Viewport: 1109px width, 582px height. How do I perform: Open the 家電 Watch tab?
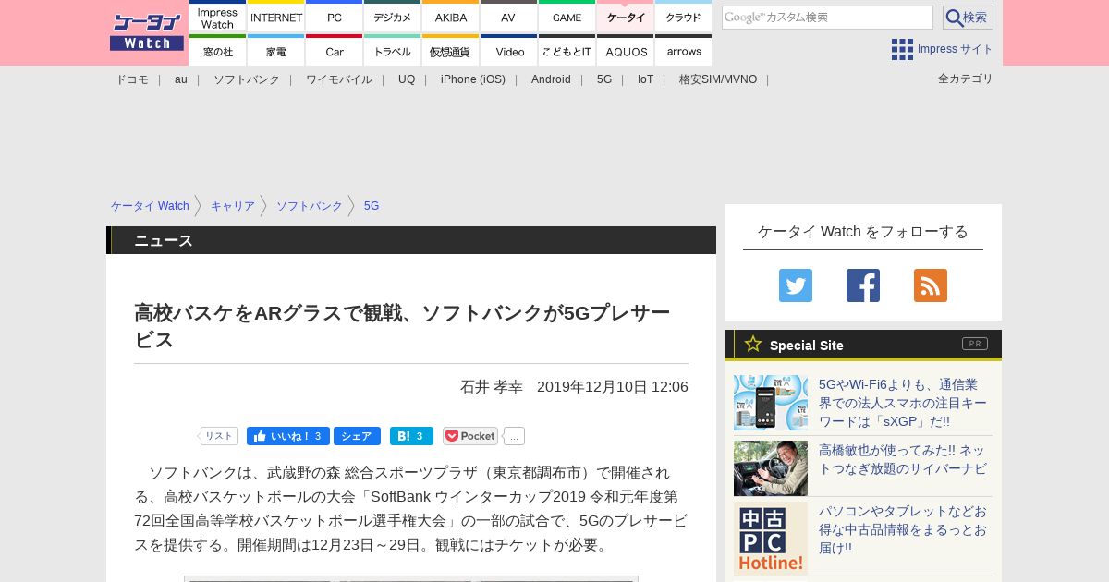(276, 51)
